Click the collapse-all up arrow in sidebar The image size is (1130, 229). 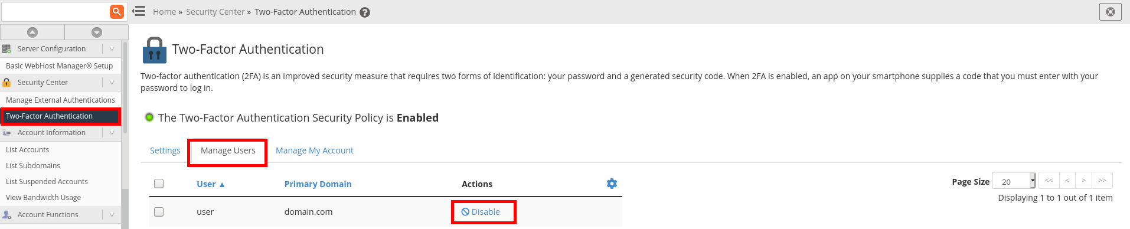pos(32,32)
